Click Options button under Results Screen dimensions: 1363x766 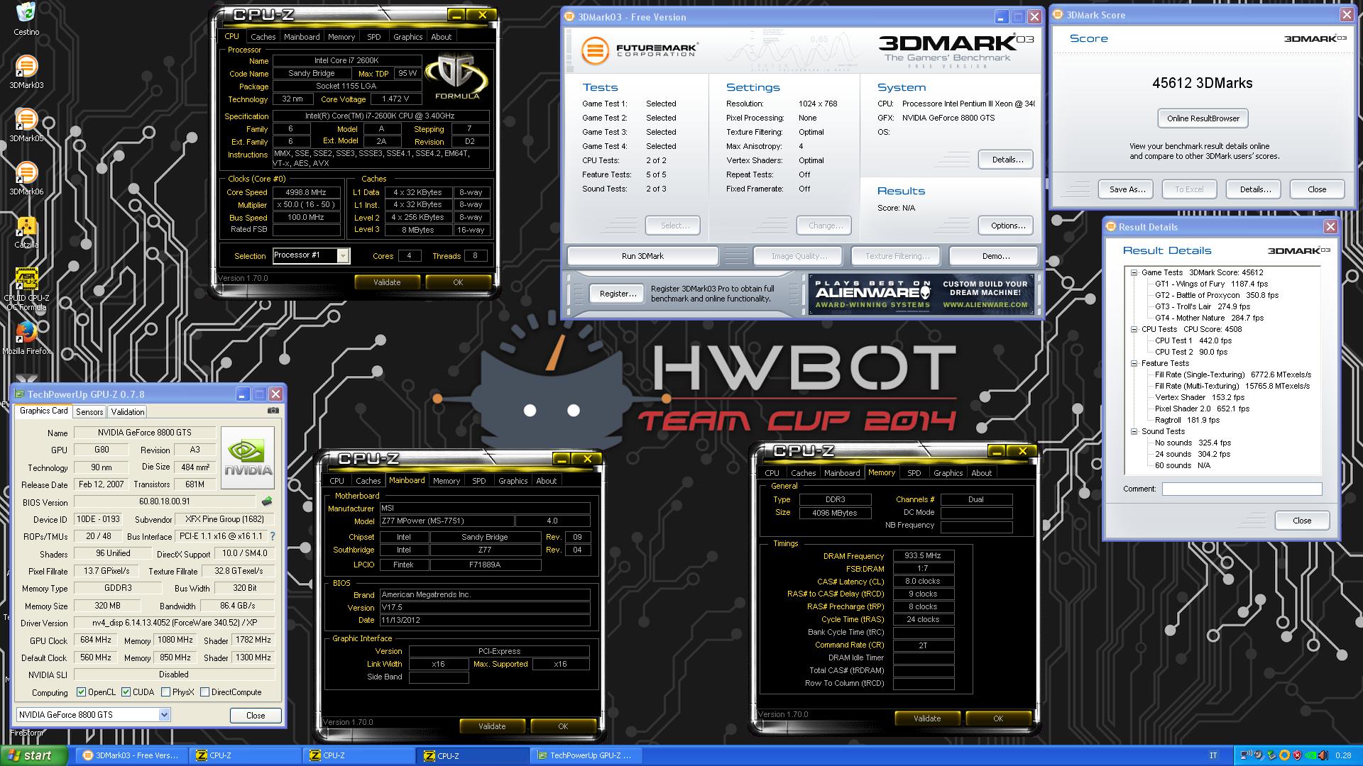[x=1007, y=226]
